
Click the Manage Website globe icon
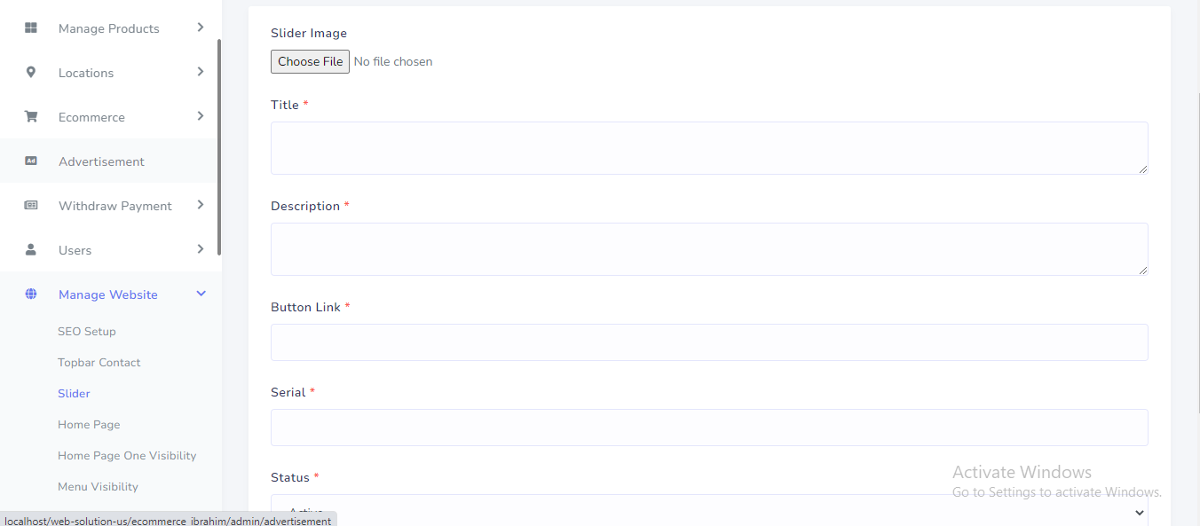pyautogui.click(x=31, y=294)
